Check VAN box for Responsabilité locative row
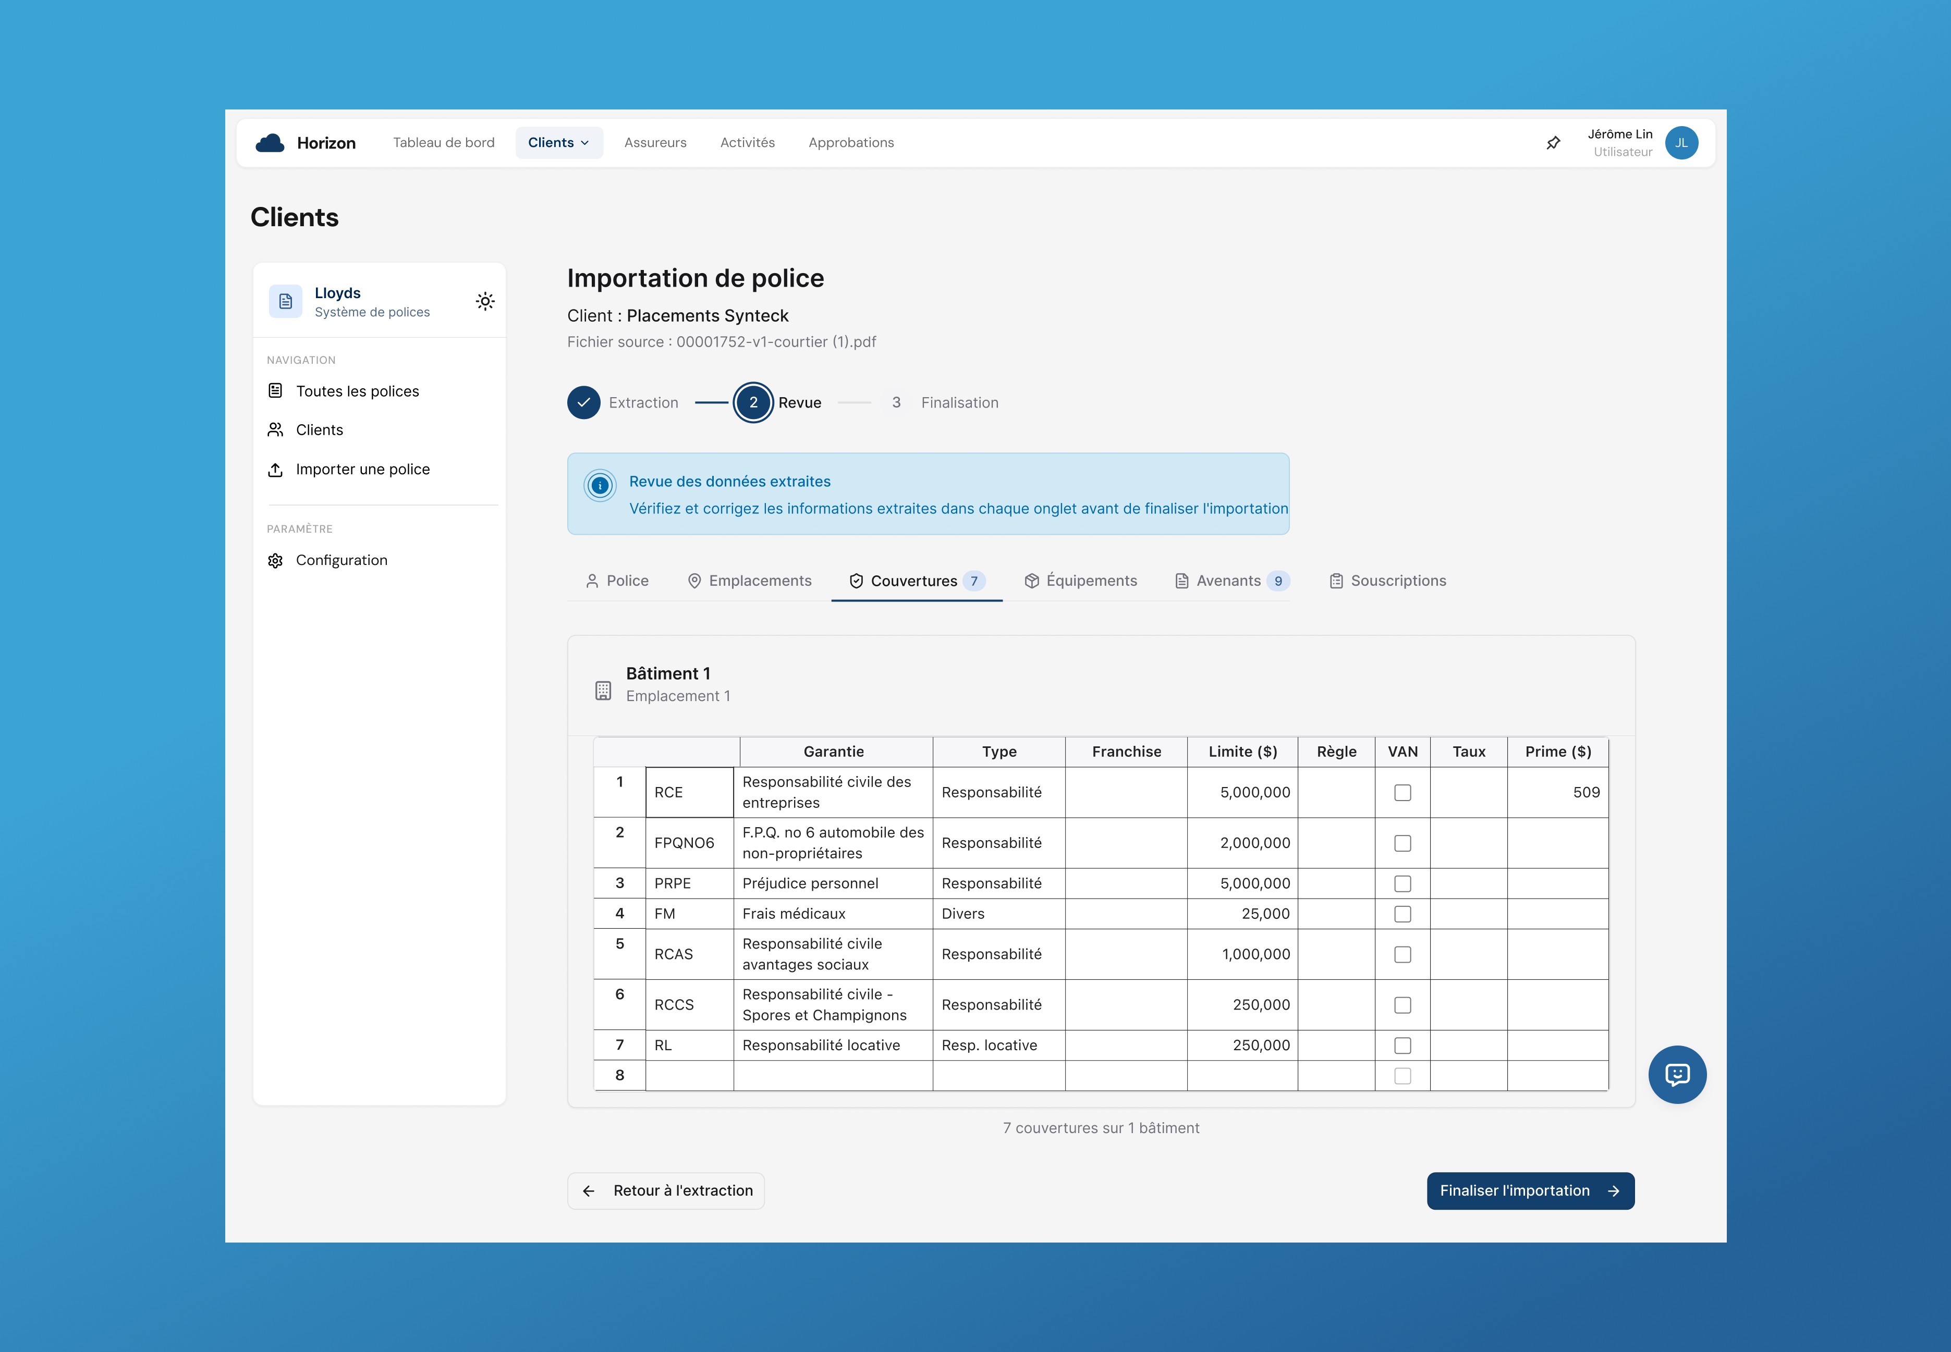Viewport: 1951px width, 1352px height. pos(1402,1046)
